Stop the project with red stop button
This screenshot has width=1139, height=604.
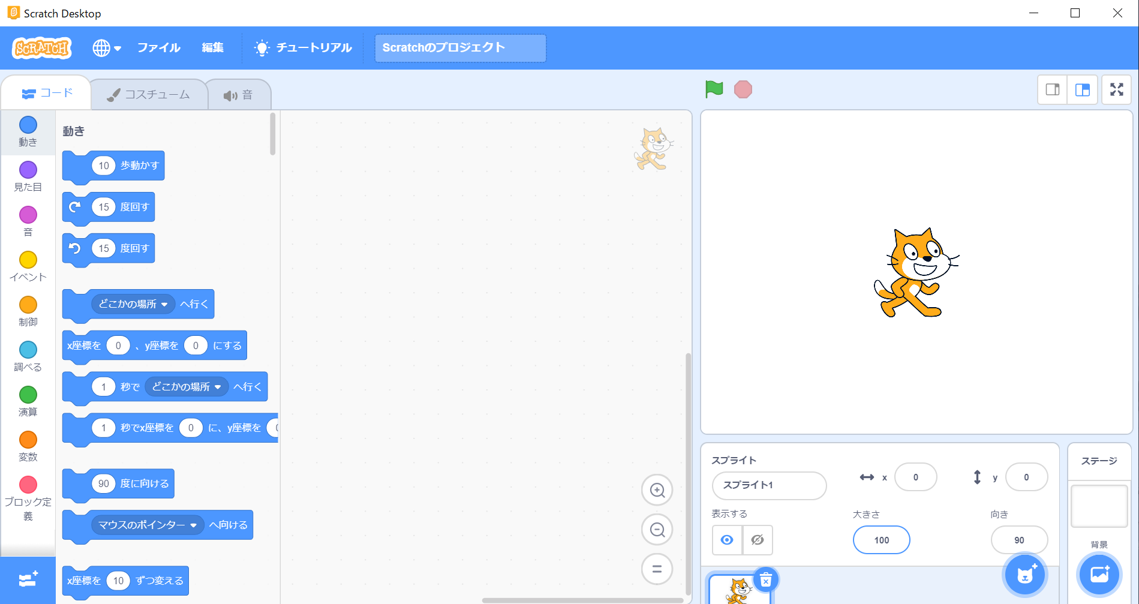[x=743, y=89]
